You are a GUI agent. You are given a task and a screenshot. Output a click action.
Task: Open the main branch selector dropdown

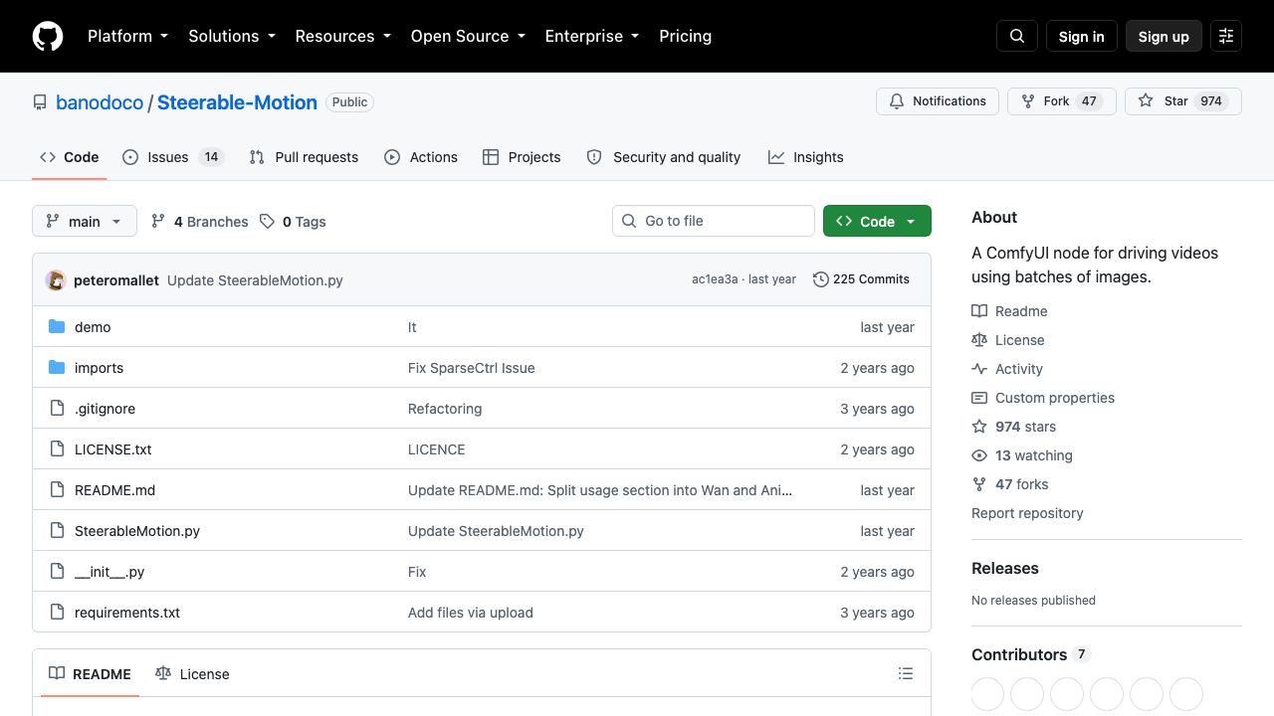click(x=84, y=221)
